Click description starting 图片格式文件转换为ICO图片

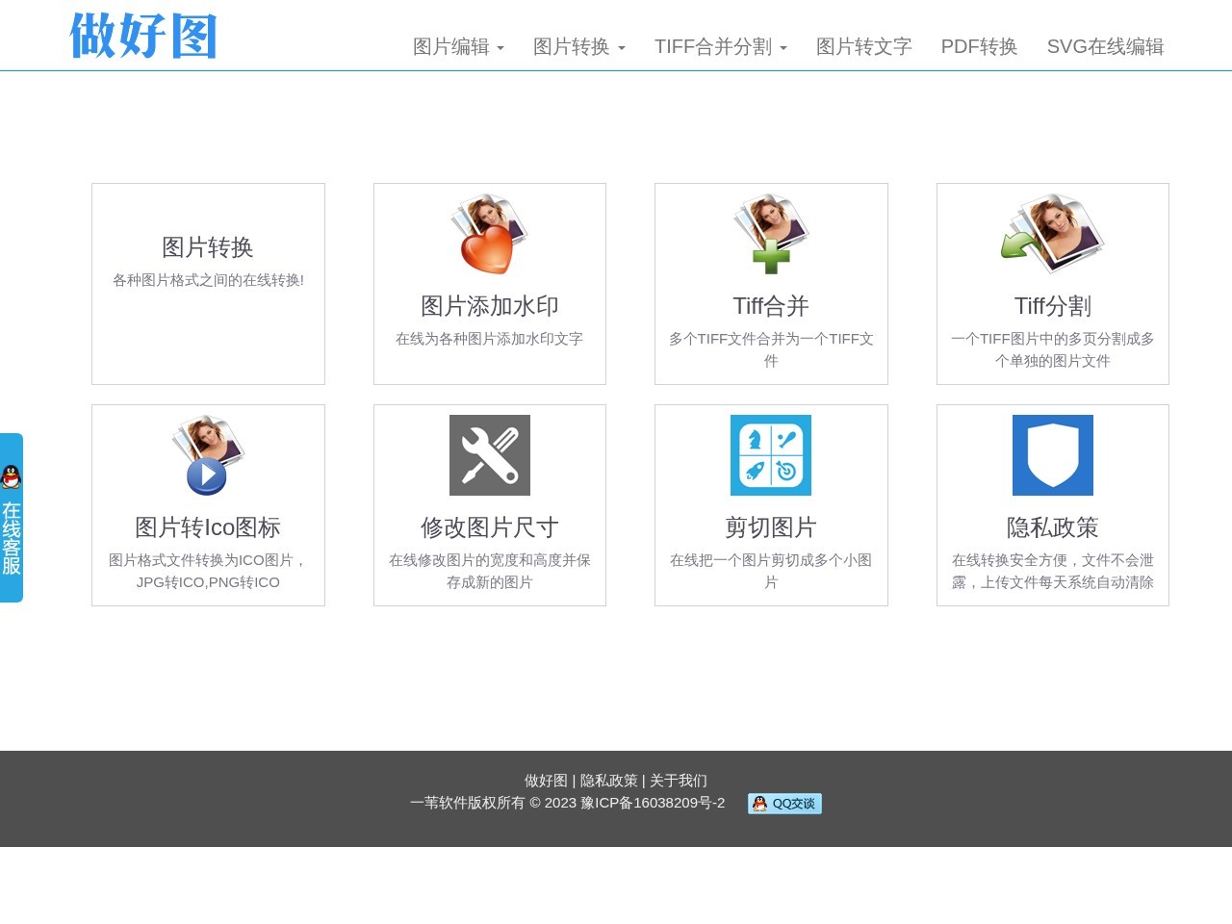(208, 571)
